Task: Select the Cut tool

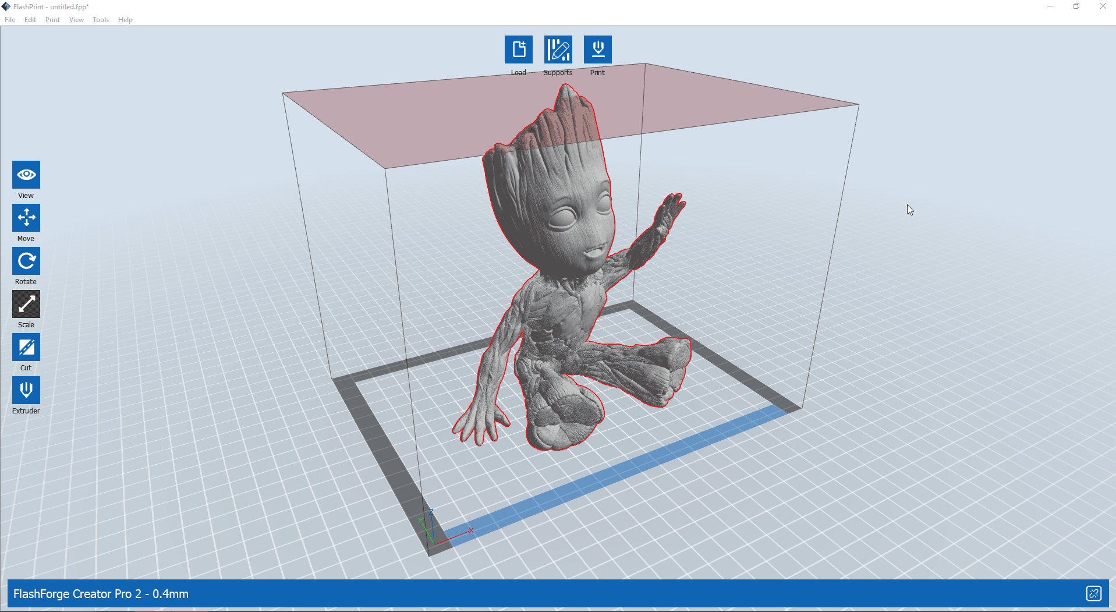Action: pos(26,347)
